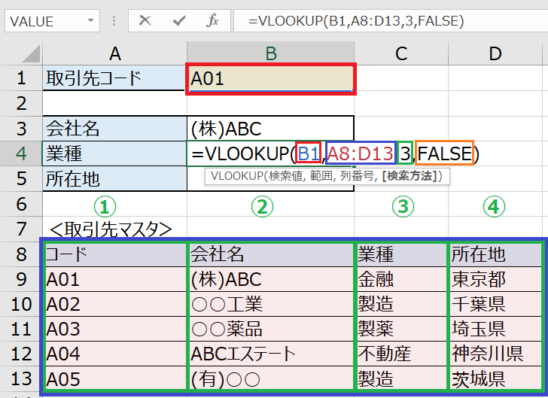The height and width of the screenshot is (398, 548).
Task: Click FALSE argument in the cell formula
Action: [x=444, y=153]
